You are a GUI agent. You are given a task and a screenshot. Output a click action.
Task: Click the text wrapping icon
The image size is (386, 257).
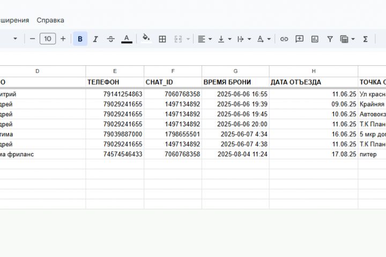(x=241, y=39)
